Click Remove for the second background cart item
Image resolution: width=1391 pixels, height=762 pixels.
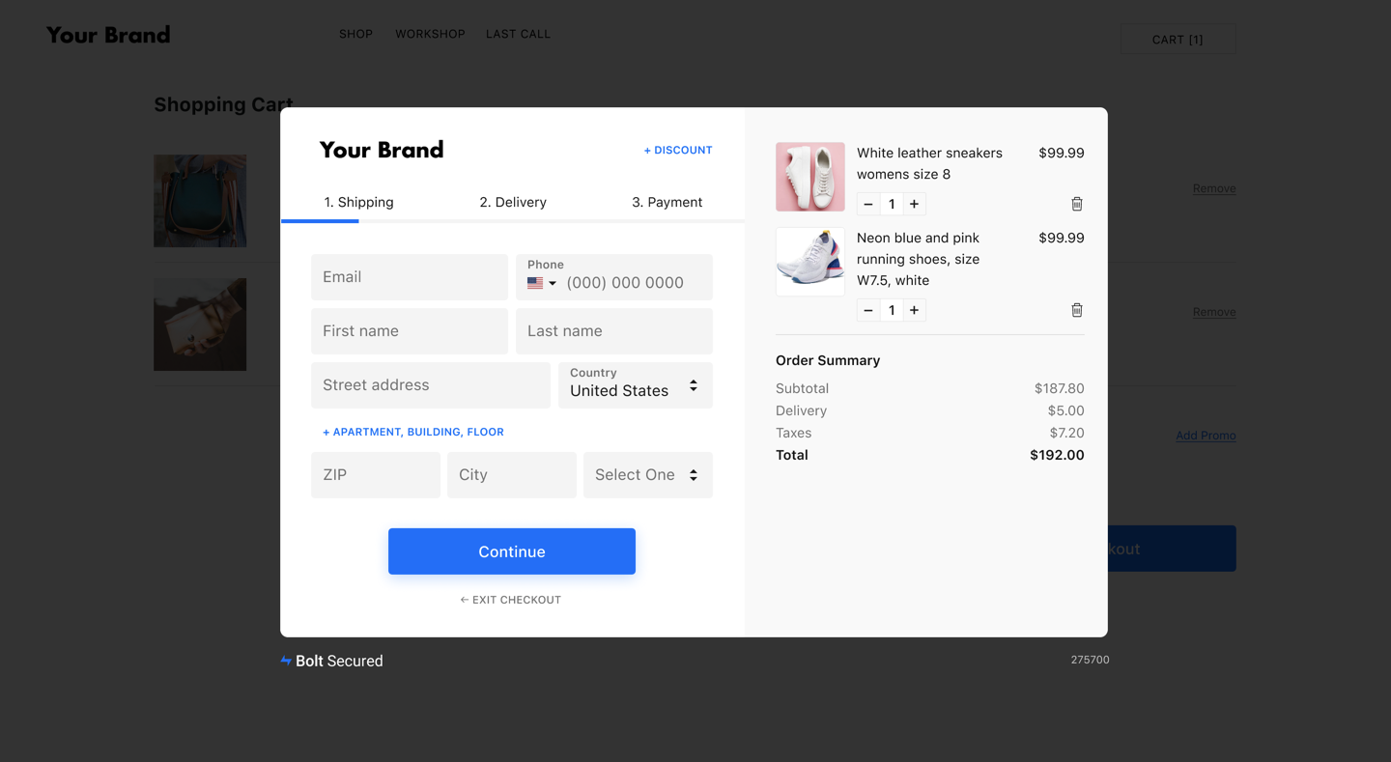1214,312
